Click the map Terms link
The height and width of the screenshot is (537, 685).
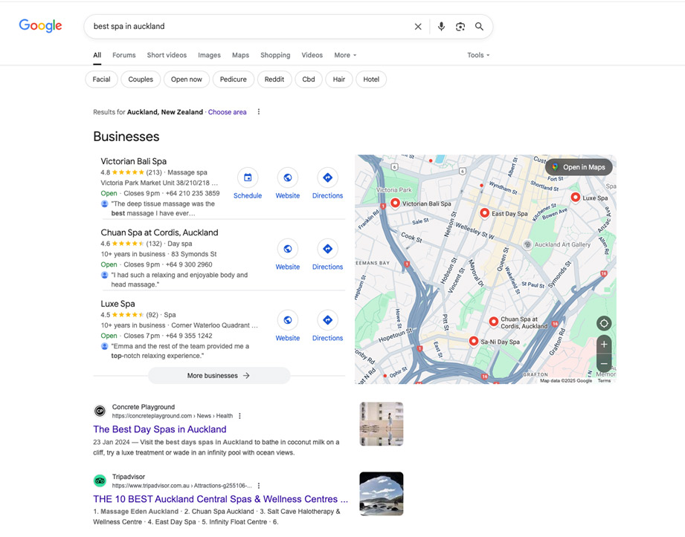tap(604, 381)
